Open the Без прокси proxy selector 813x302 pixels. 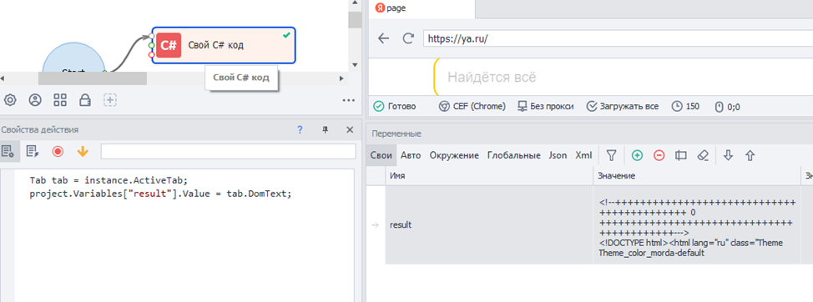[546, 106]
